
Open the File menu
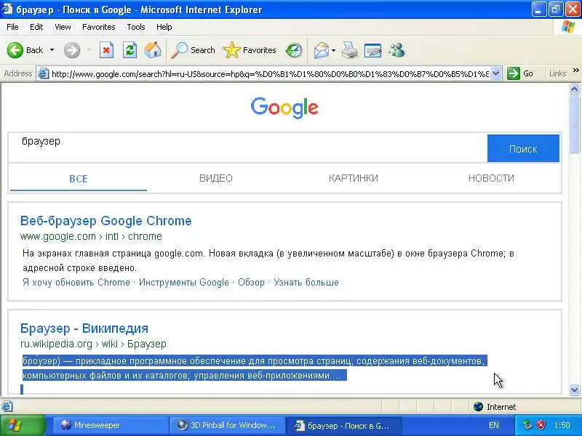[12, 27]
